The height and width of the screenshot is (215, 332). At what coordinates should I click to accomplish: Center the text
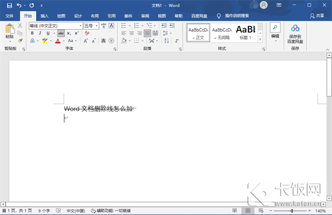click(x=132, y=33)
